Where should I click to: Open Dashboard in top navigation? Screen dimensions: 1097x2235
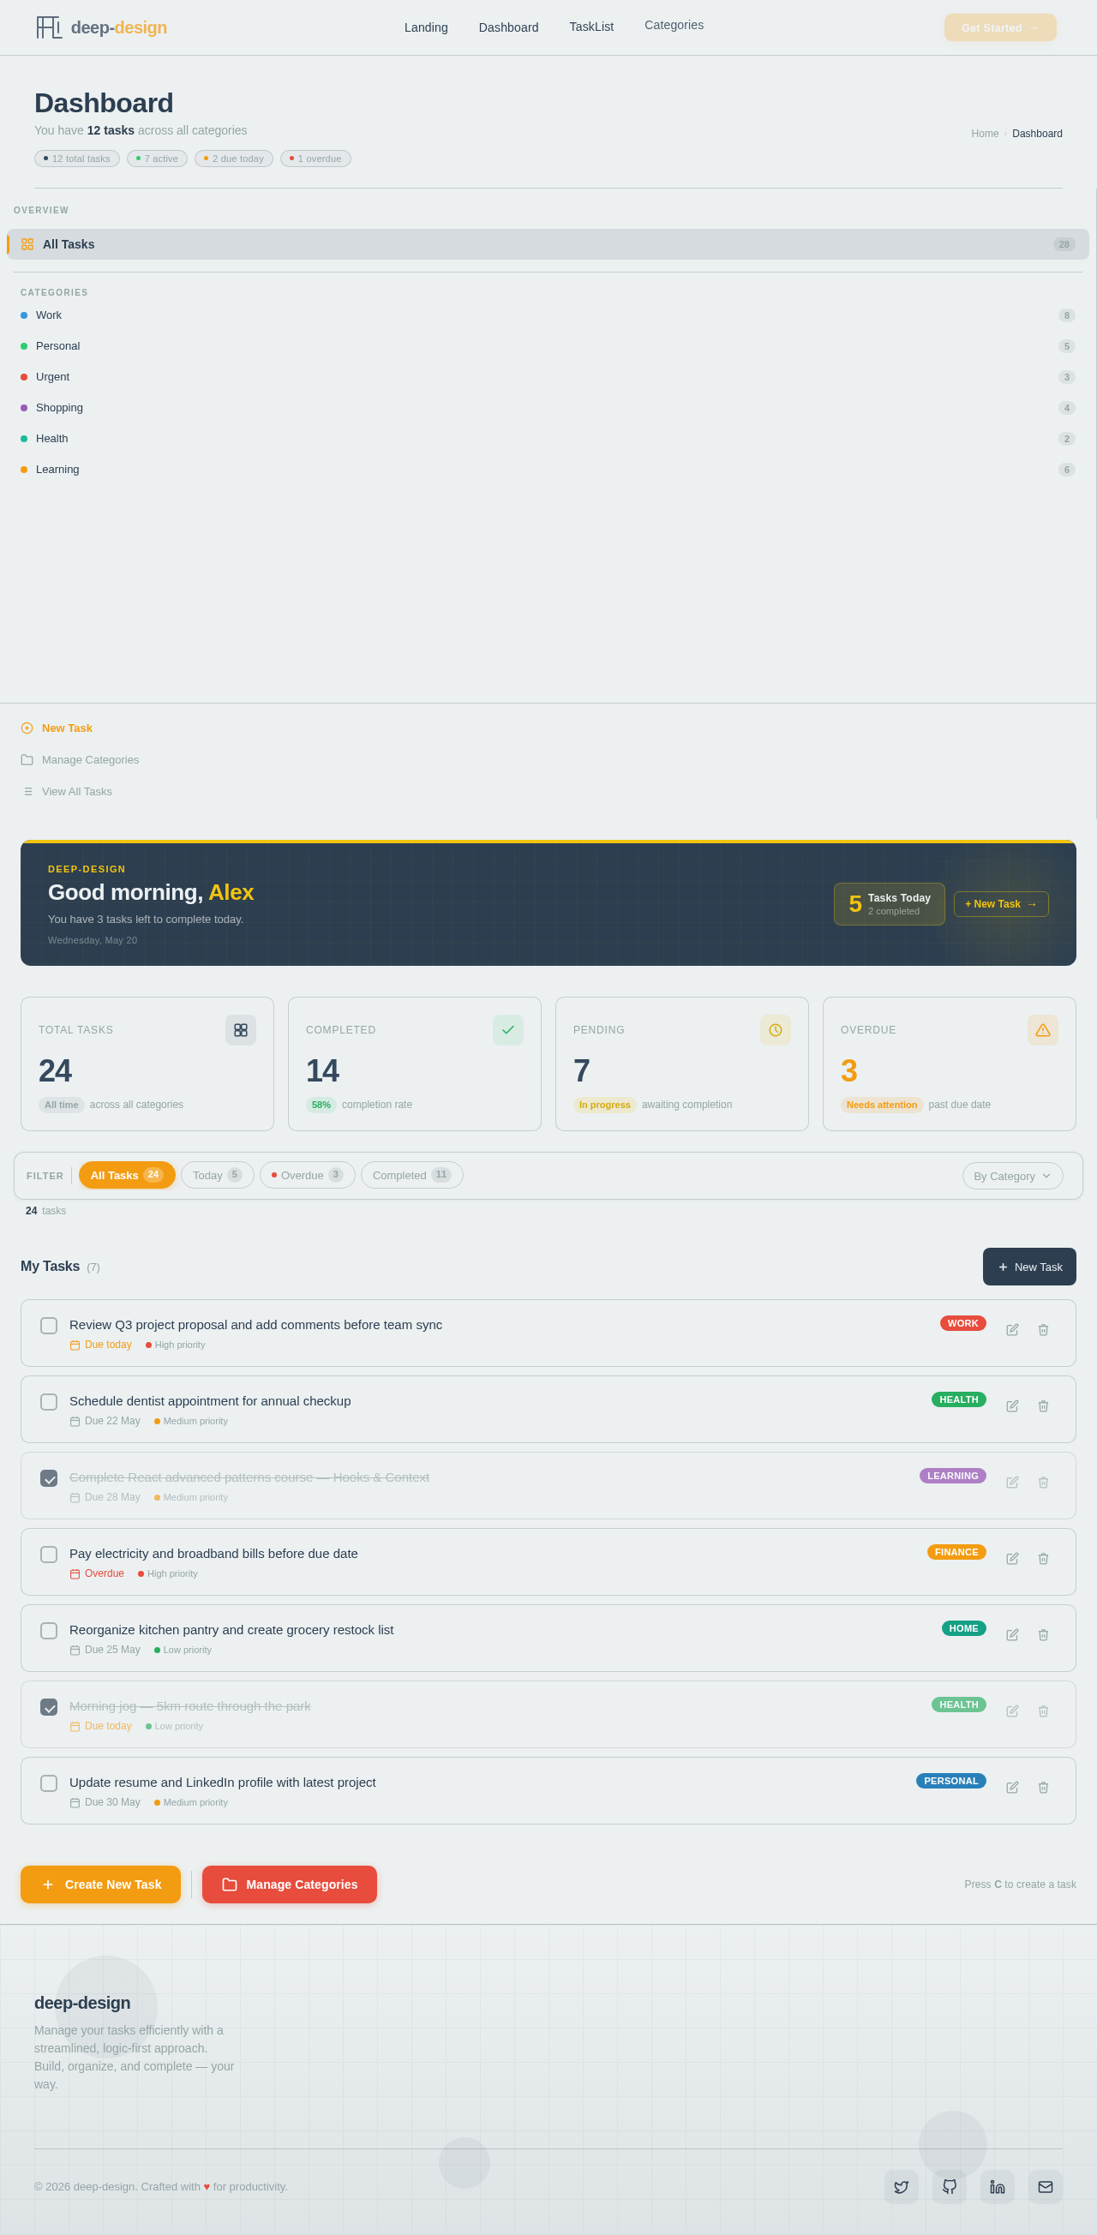click(x=508, y=27)
